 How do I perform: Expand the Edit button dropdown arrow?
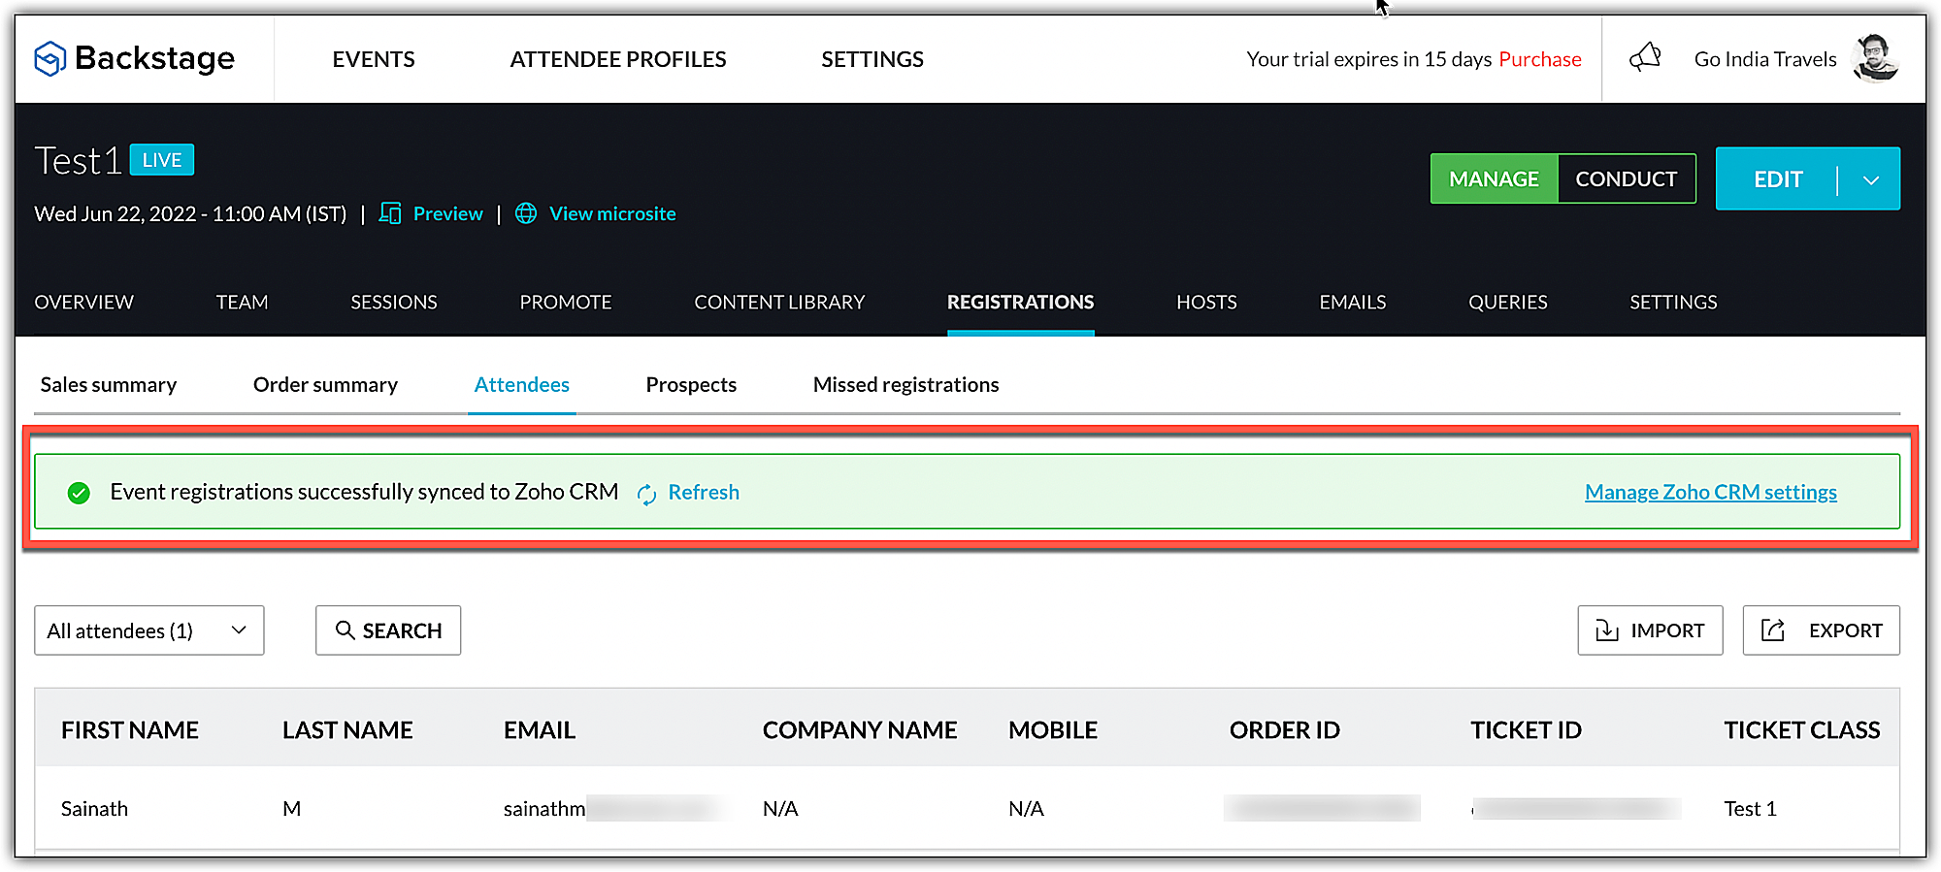click(1870, 179)
